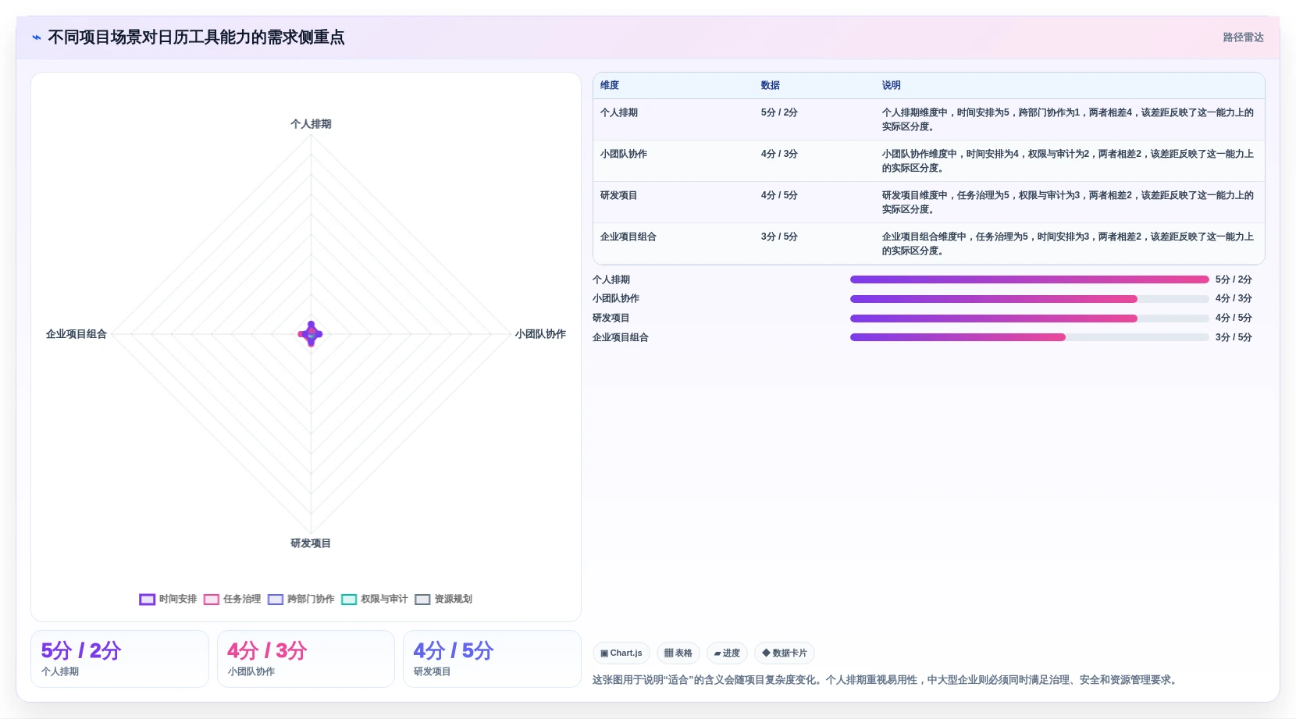Select the 研发项目 table row cell
The width and height of the screenshot is (1296, 719).
pyautogui.click(x=619, y=195)
